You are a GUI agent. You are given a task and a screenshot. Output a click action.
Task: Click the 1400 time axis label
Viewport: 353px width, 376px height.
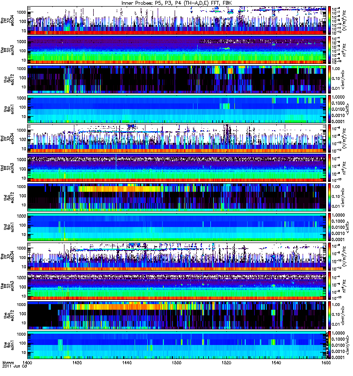coord(27,362)
